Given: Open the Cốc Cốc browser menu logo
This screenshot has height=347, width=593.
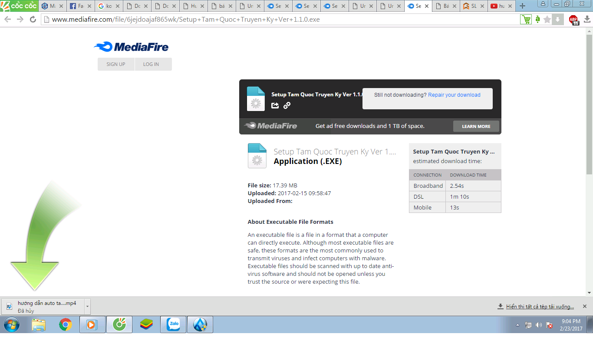Looking at the screenshot, I should pos(19,6).
